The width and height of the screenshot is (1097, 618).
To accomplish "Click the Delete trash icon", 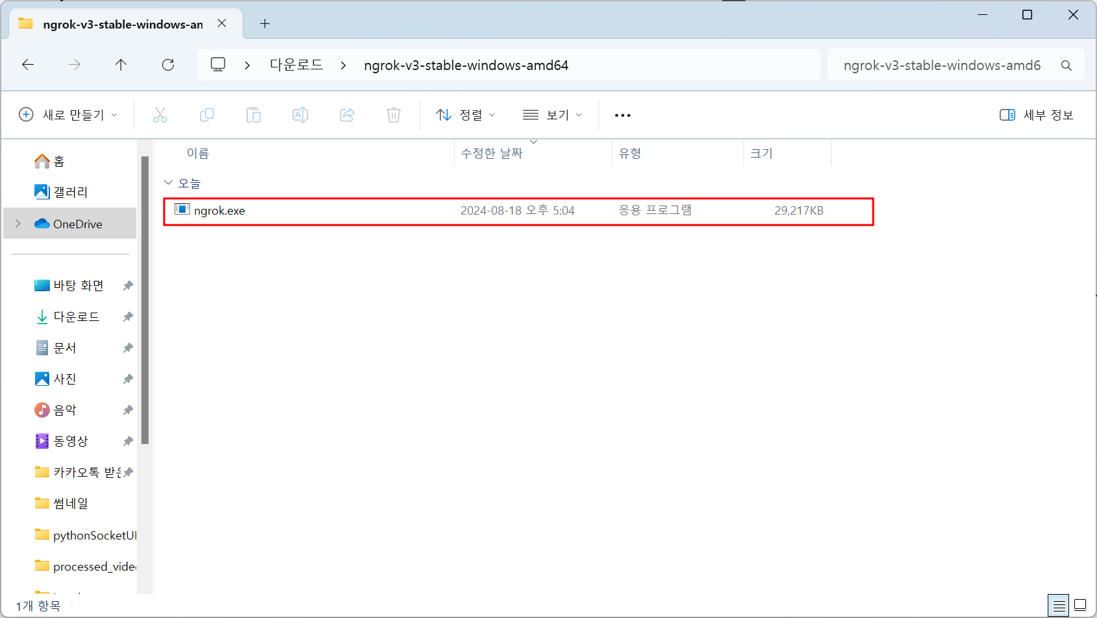I will click(394, 115).
